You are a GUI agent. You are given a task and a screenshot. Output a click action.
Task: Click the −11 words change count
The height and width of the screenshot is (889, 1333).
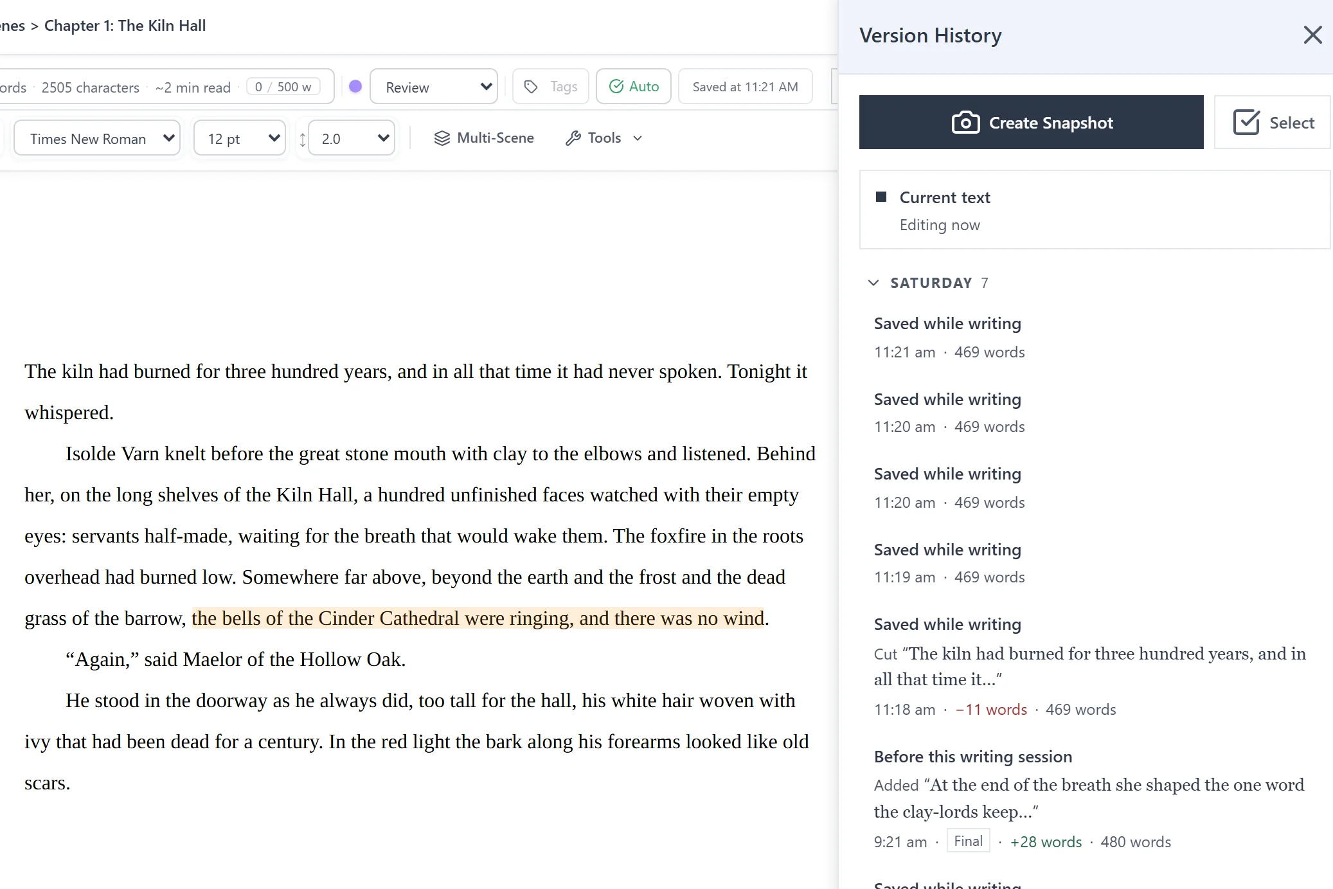click(x=991, y=709)
